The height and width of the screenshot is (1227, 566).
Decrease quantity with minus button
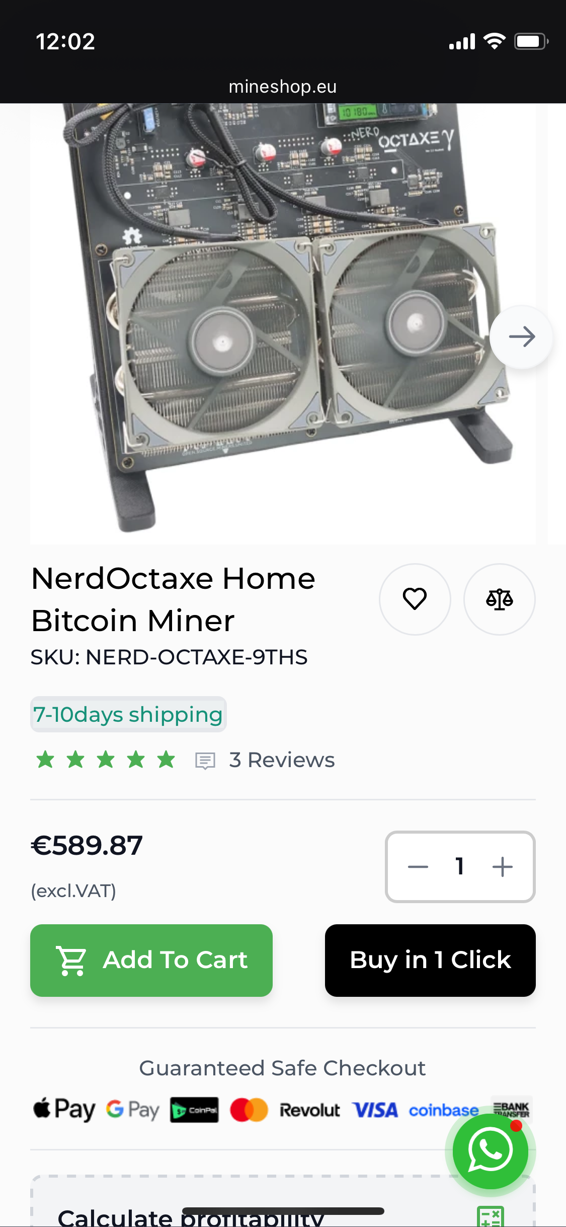[x=418, y=867]
